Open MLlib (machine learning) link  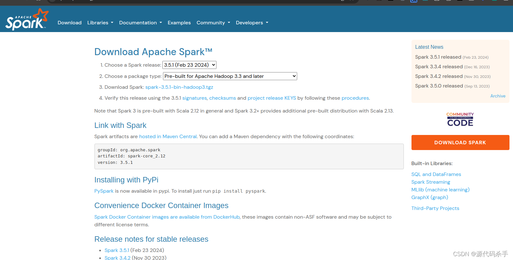point(440,190)
